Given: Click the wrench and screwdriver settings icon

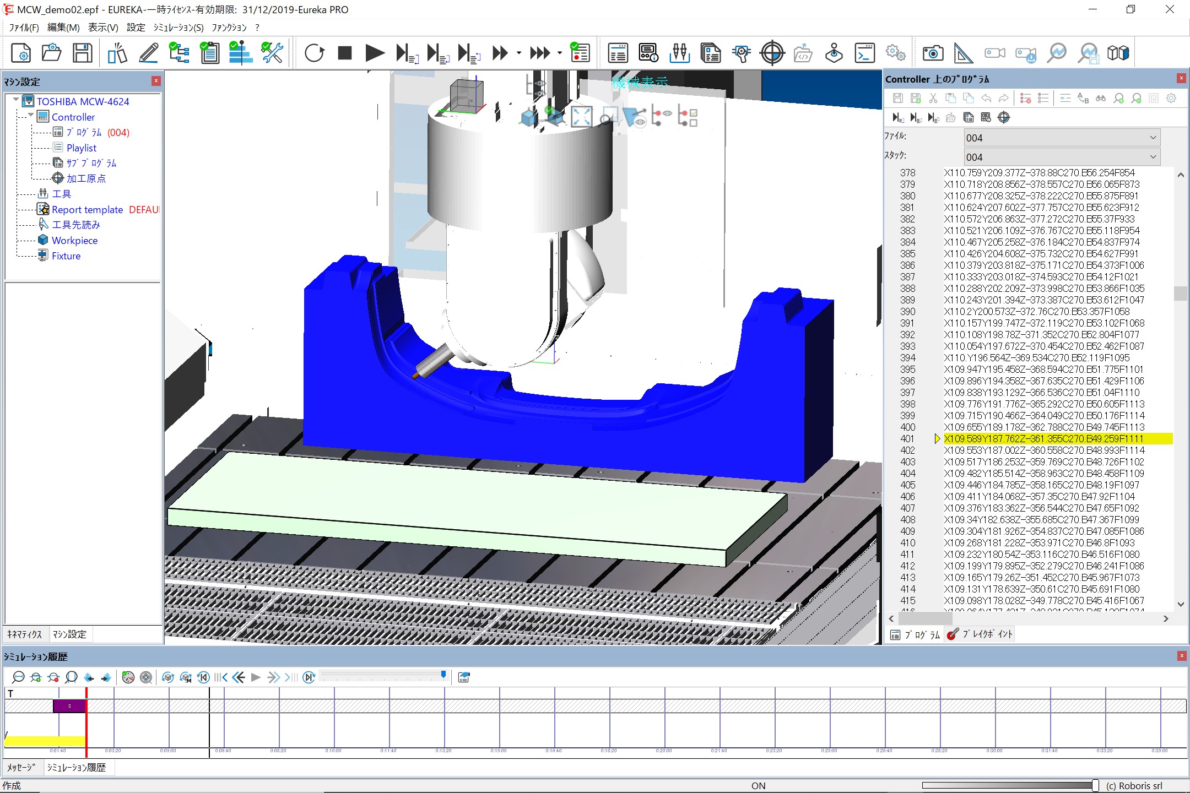Looking at the screenshot, I should [x=272, y=53].
